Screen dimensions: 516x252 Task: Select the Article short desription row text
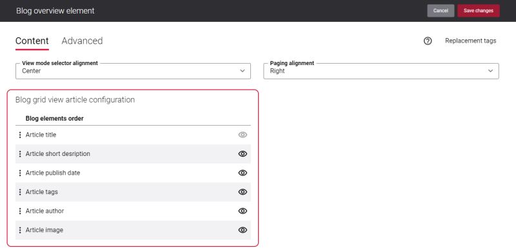click(58, 154)
